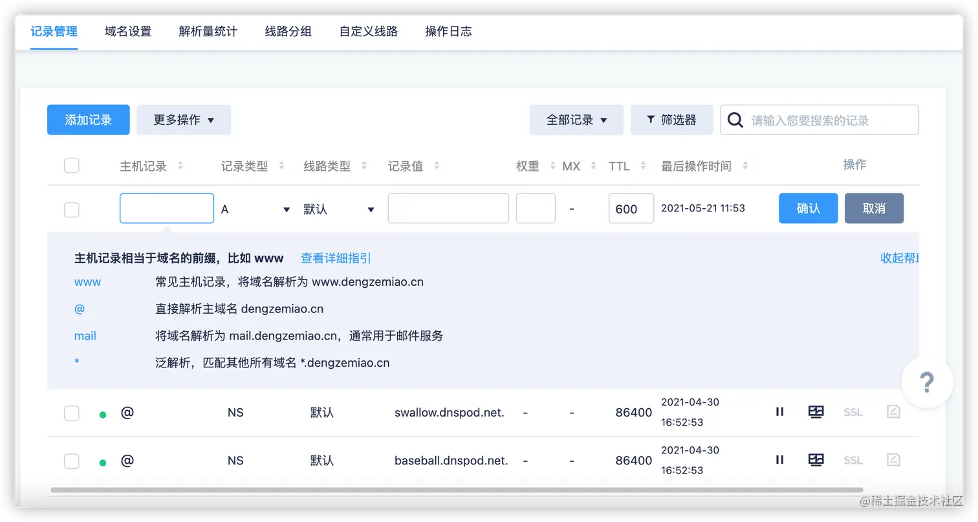Confirm new record with 确认

(x=809, y=208)
